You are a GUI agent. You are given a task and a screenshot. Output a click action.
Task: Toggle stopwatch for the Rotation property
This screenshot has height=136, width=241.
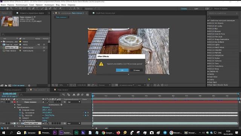pyautogui.click(x=20, y=118)
